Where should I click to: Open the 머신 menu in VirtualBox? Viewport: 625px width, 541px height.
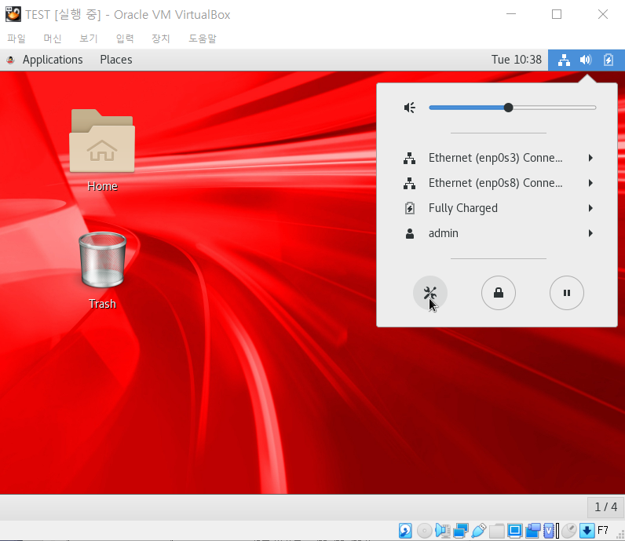tap(53, 38)
